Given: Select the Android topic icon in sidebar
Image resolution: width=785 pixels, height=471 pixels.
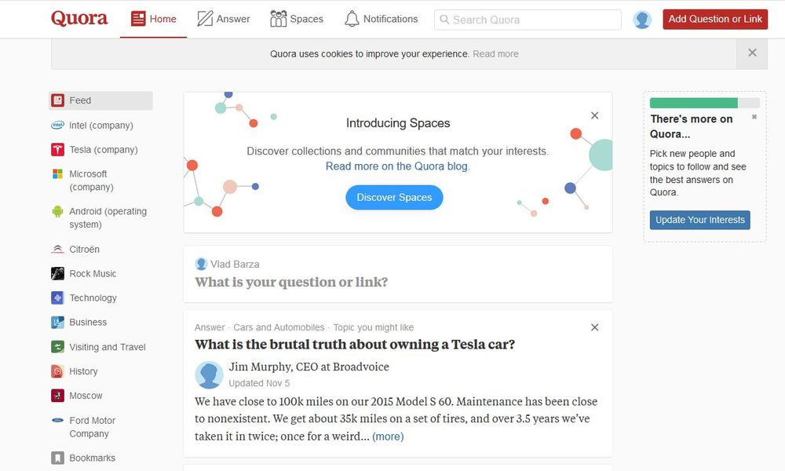Looking at the screenshot, I should click(x=57, y=211).
